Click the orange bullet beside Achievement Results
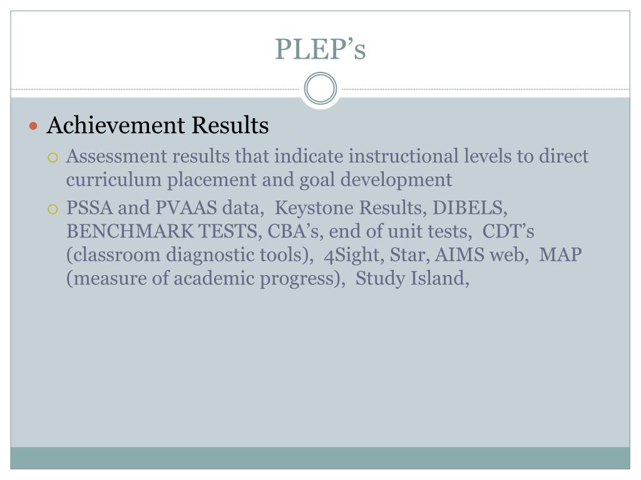 pos(34,126)
